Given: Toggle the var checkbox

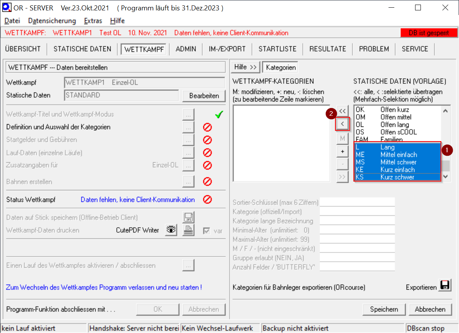Looking at the screenshot, I should pyautogui.click(x=207, y=231).
